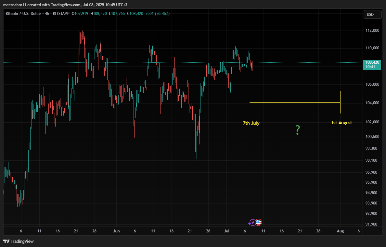Viewport: 386px width, 247px height.
Task: Click the purple lightning event icon
Action: 252,223
